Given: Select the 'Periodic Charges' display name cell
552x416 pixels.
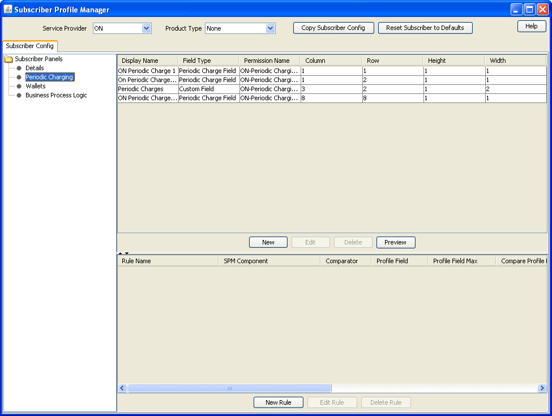Looking at the screenshot, I should tap(148, 89).
